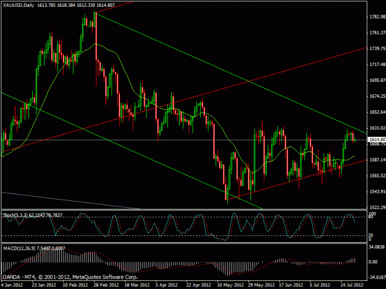
Task: Click the 1565.52 price axis label
Action: tap(377, 176)
